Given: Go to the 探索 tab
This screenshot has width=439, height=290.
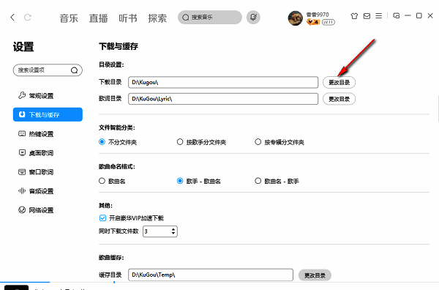Looking at the screenshot, I should [157, 18].
